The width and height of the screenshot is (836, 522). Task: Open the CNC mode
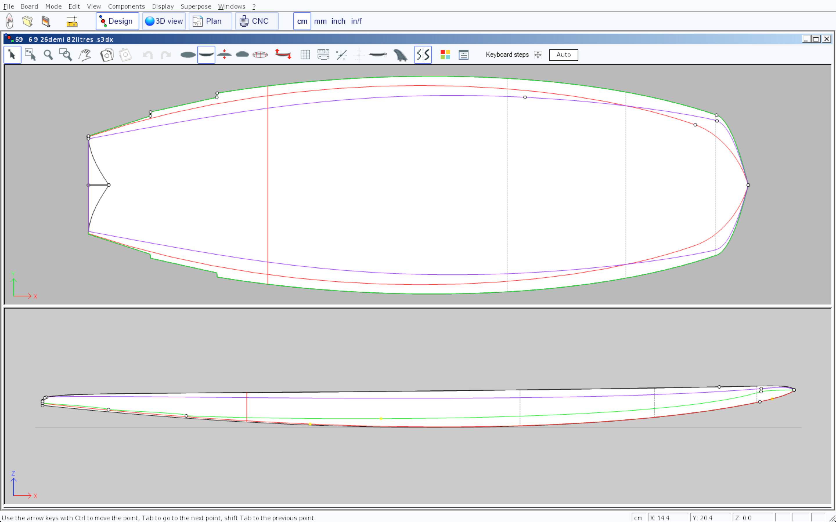(256, 21)
